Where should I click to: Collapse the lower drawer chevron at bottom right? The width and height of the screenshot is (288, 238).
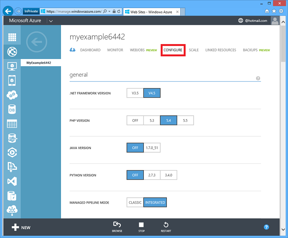[283, 229]
